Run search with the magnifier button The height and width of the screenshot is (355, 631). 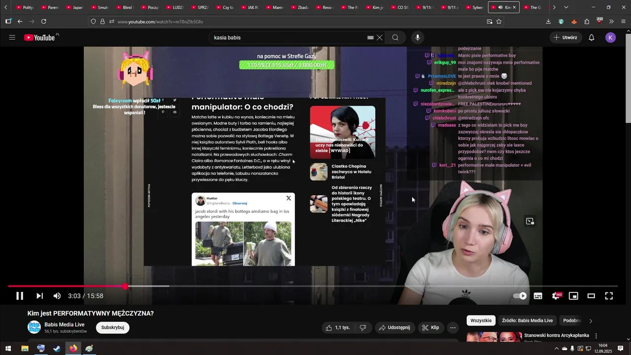[x=395, y=37]
